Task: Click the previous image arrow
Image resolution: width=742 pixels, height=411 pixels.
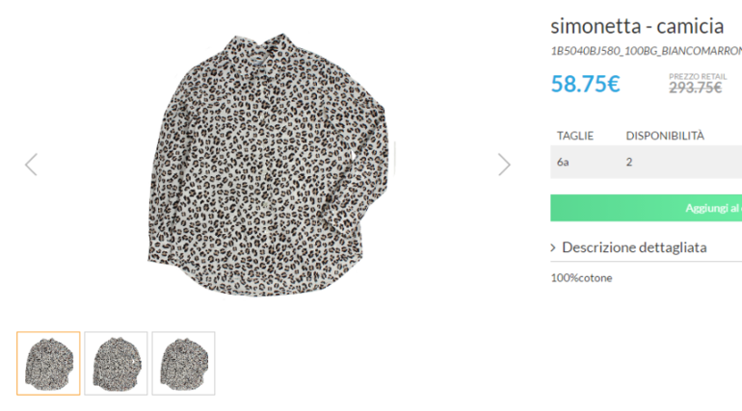Action: pos(31,165)
